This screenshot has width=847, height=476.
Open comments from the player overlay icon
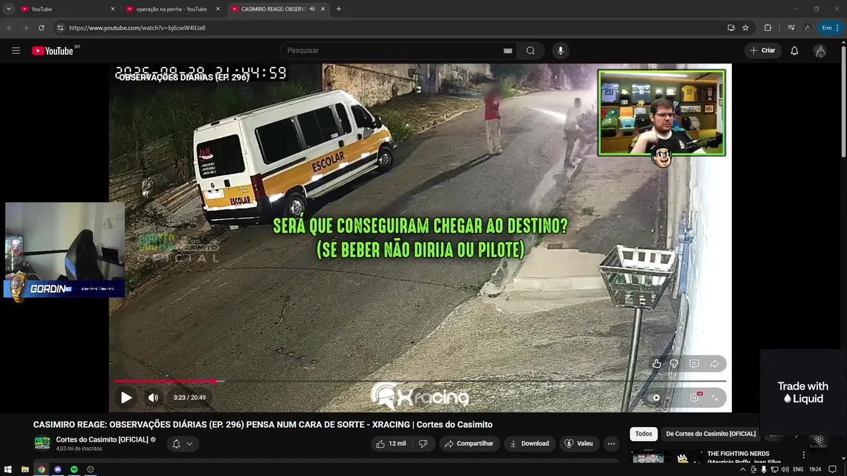pyautogui.click(x=694, y=364)
